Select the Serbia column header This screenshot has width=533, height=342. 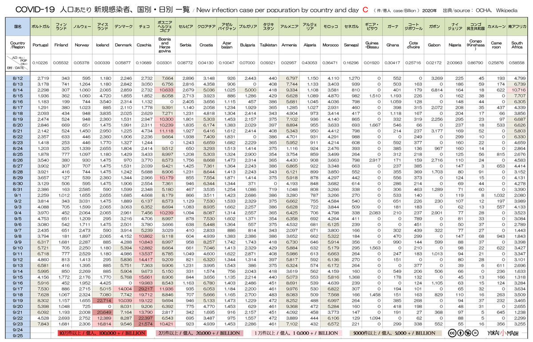coord(185,45)
